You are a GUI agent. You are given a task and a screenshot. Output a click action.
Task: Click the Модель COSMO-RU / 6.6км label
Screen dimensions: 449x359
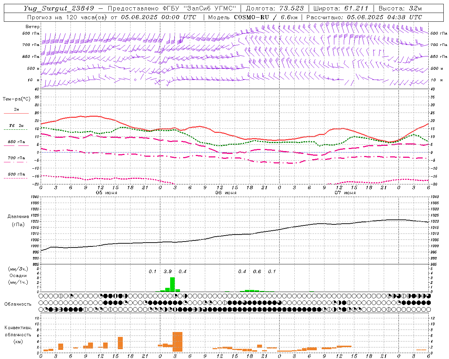pos(253,17)
